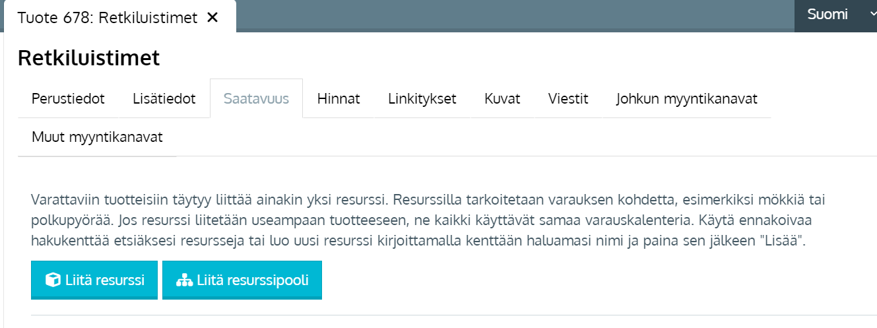Screen dimensions: 877x328
Task: Select the Muut myyntikanavat tab
Action: point(97,137)
